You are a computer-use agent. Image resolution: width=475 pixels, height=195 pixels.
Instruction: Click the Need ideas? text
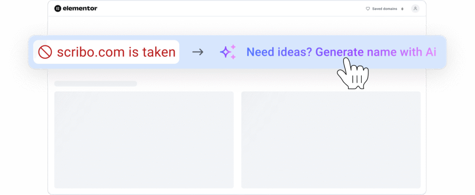click(279, 52)
